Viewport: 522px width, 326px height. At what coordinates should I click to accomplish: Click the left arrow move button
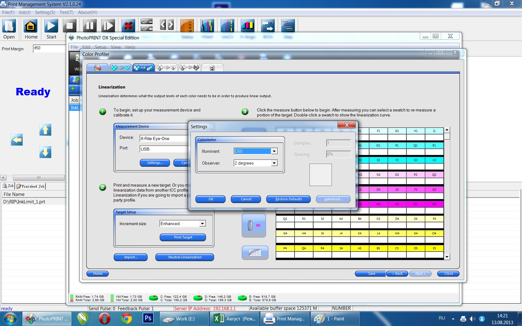coord(17,140)
